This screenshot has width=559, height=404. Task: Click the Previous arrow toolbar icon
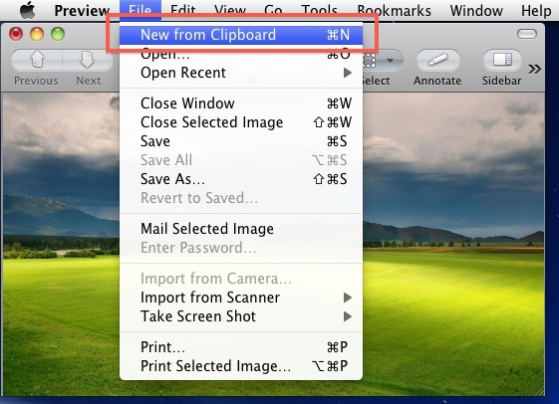[x=37, y=60]
